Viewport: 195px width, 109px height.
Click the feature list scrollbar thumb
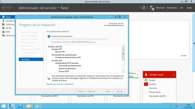tap(123, 54)
